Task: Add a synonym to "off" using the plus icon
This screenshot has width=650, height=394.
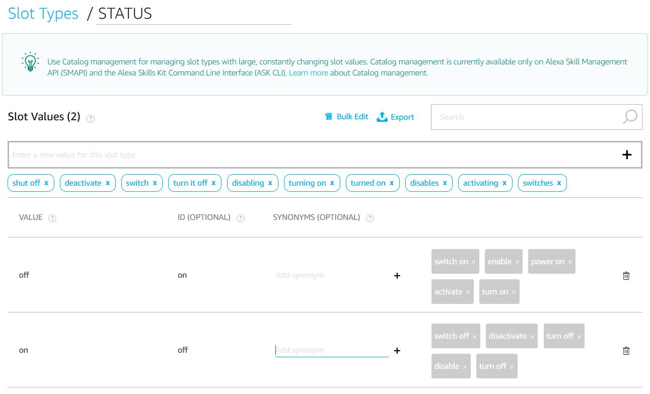Action: pyautogui.click(x=397, y=275)
